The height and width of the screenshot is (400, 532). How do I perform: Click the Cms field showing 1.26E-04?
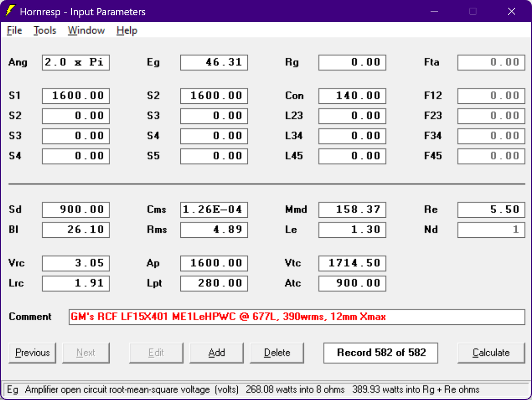[214, 210]
